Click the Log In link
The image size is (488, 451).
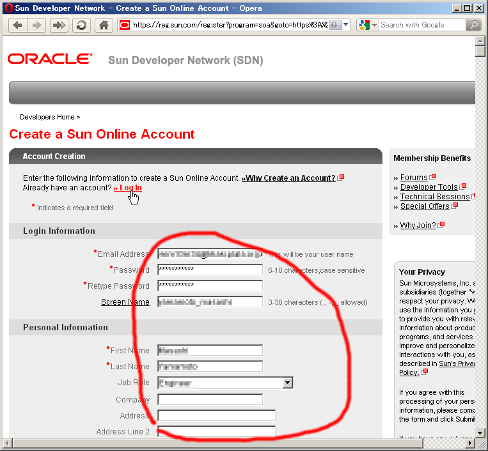click(128, 188)
